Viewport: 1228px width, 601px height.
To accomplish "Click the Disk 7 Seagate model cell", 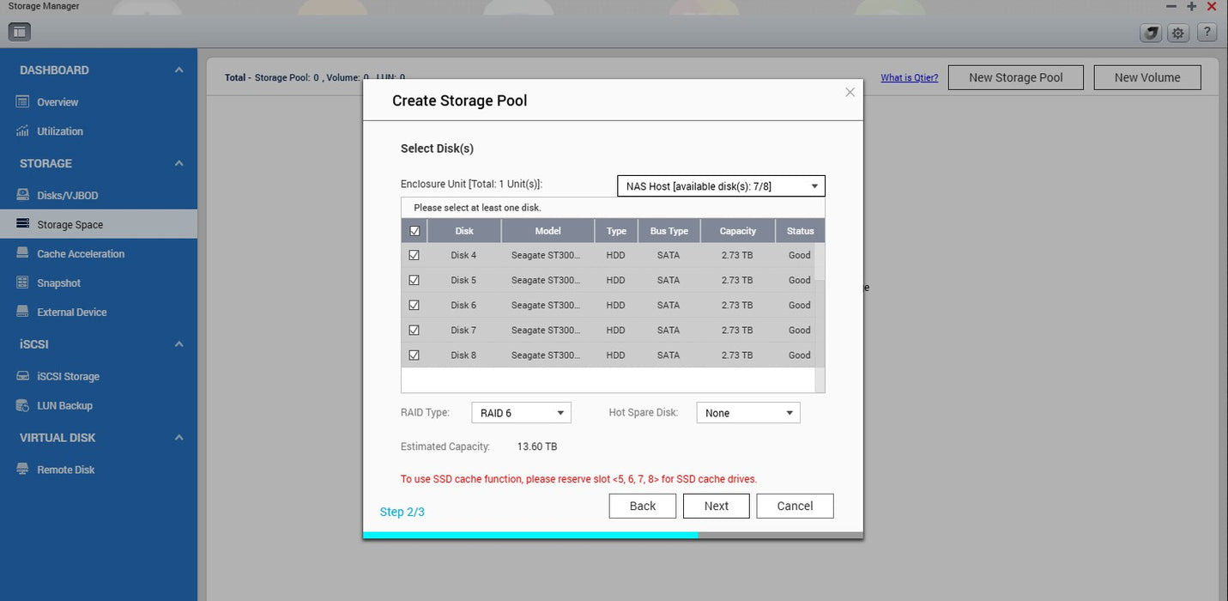I will (x=547, y=331).
